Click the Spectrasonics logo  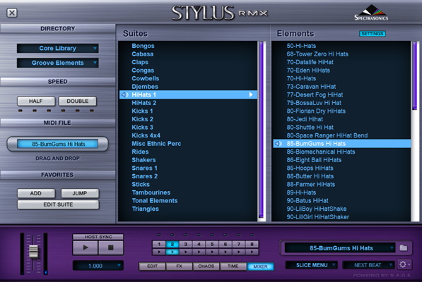click(371, 13)
